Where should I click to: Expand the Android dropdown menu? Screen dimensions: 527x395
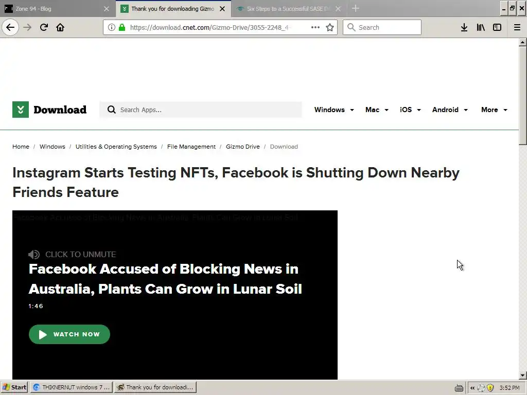450,110
